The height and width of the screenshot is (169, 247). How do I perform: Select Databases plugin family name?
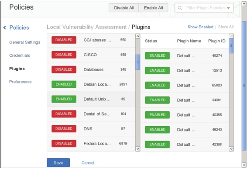93,69
